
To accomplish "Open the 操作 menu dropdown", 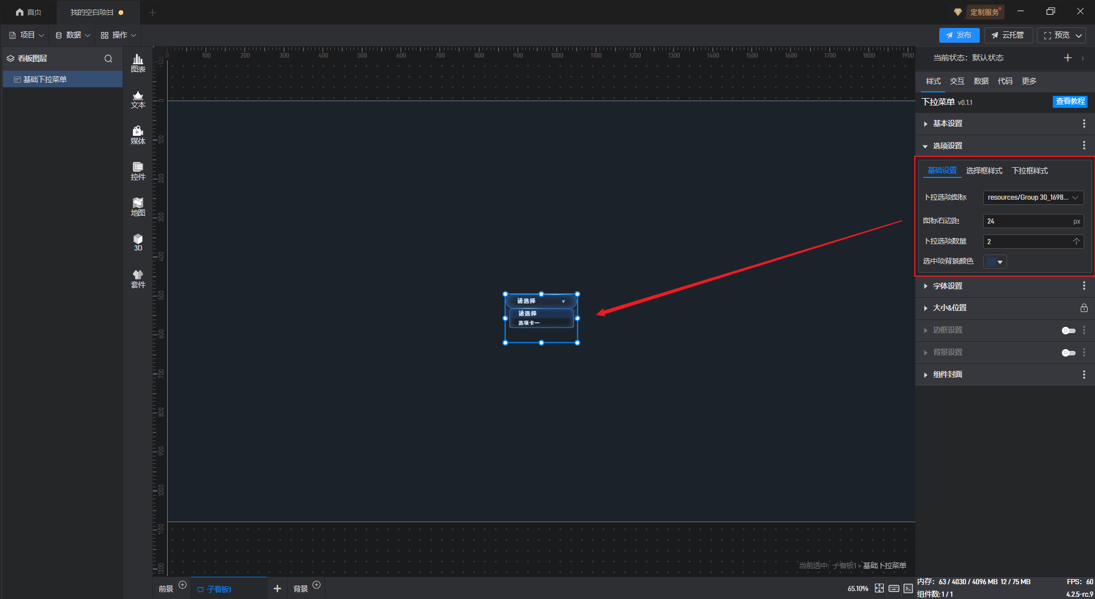I will [x=119, y=35].
